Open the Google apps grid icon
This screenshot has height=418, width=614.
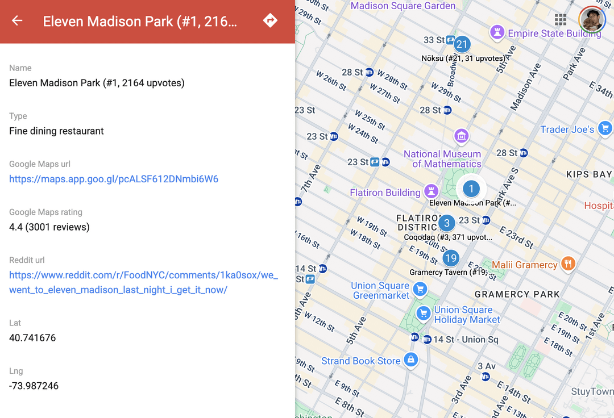point(561,19)
